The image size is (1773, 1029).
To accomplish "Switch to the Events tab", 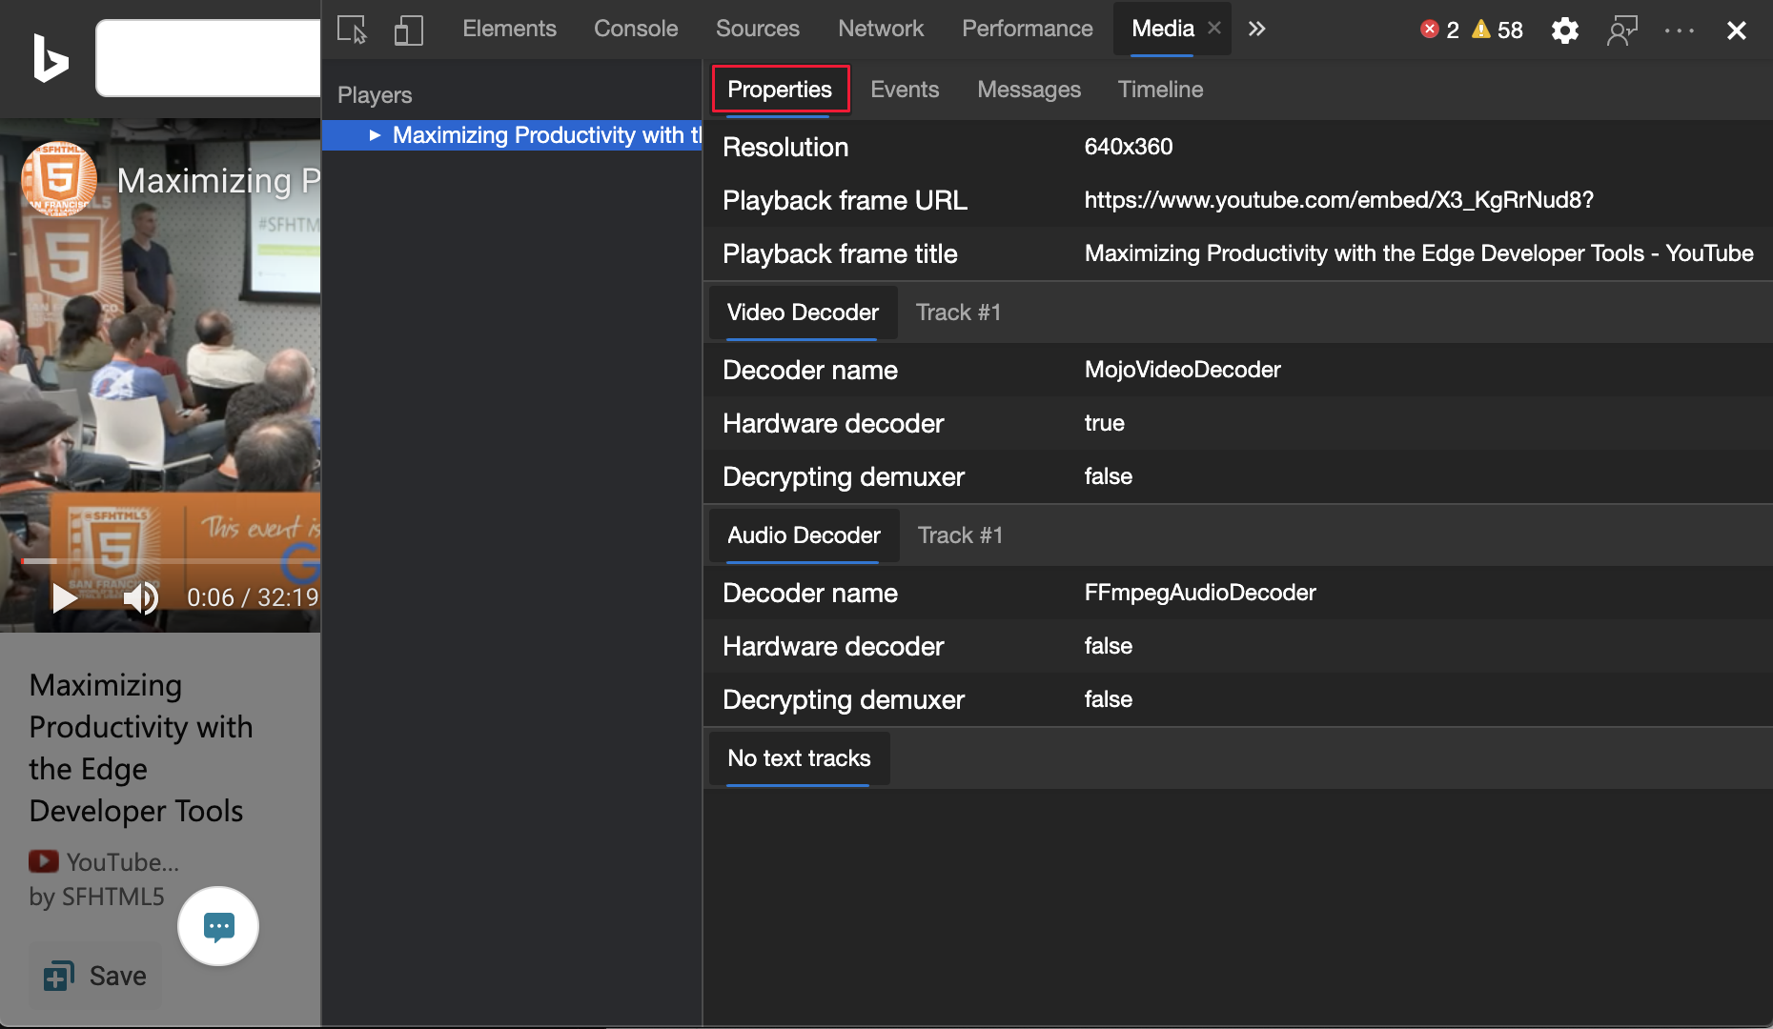I will [x=904, y=90].
